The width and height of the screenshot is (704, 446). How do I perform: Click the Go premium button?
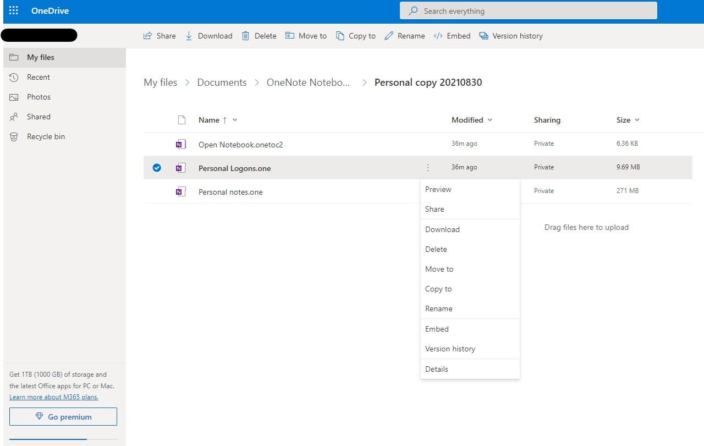coord(63,417)
